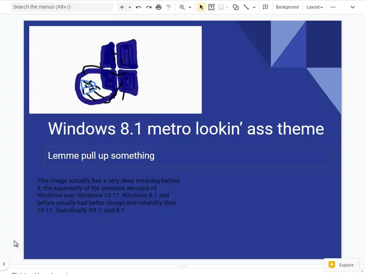This screenshot has height=274, width=365.
Task: Click the Insert image icon
Action: [x=221, y=7]
